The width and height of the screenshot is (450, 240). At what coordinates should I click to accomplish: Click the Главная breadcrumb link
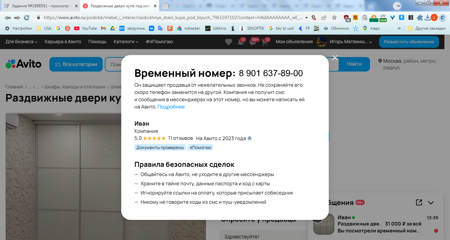tap(14, 87)
